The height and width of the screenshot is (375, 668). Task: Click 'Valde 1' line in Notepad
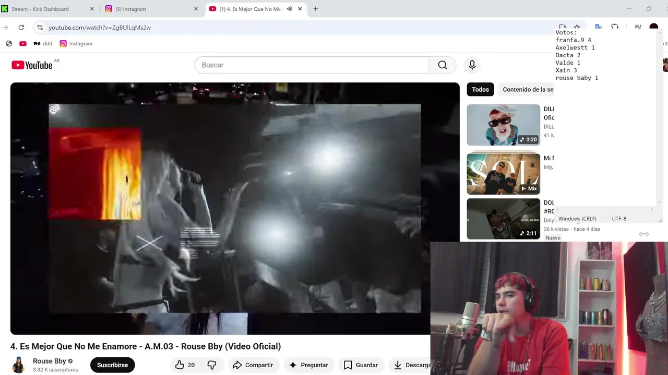point(568,63)
